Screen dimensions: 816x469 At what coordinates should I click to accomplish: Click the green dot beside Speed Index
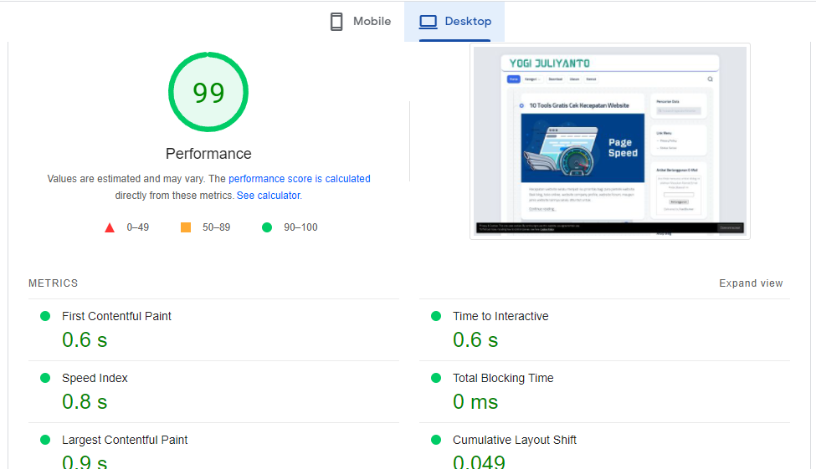pyautogui.click(x=45, y=378)
